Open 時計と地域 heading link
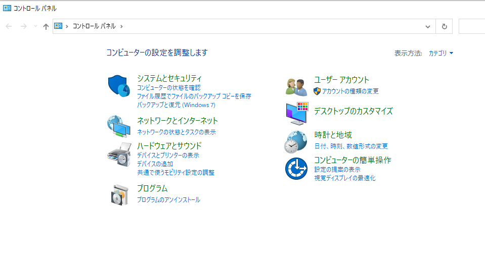The image size is (485, 257). (x=333, y=135)
